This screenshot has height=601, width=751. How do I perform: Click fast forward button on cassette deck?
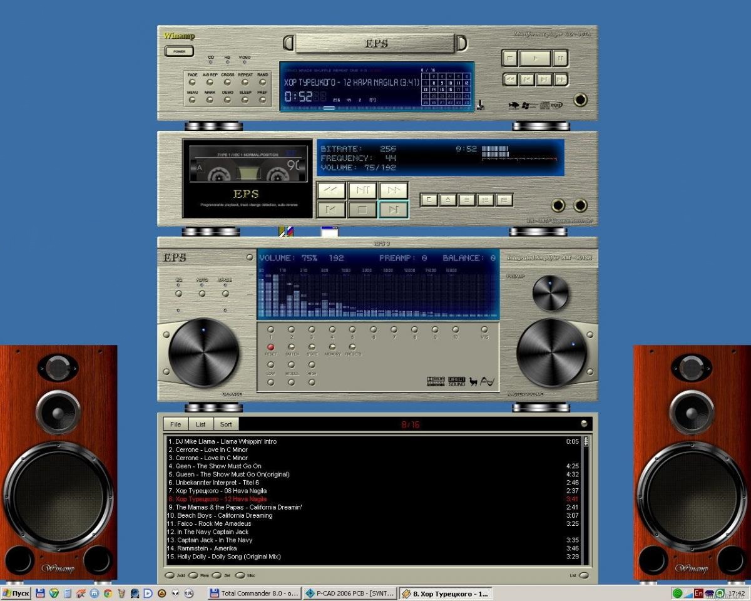393,190
